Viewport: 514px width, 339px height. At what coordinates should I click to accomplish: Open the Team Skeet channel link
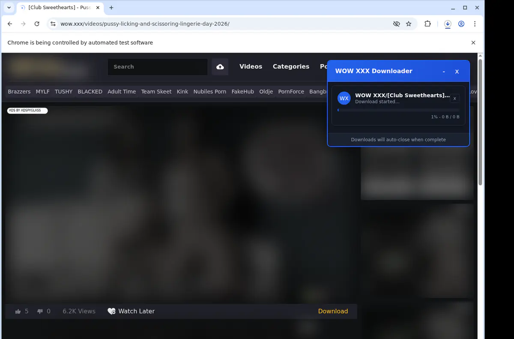156,92
